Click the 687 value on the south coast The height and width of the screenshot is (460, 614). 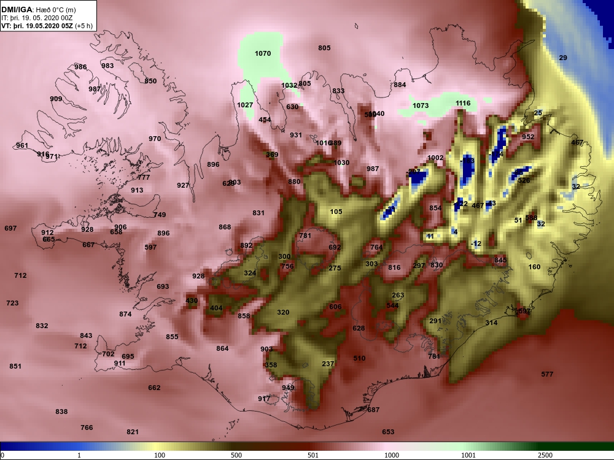pos(373,410)
